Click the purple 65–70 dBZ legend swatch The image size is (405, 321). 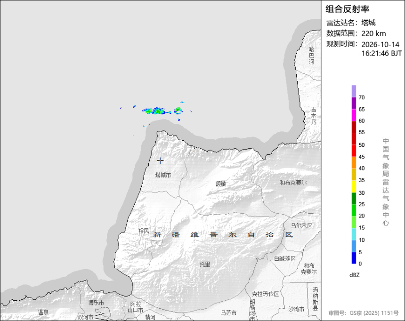(x=354, y=103)
